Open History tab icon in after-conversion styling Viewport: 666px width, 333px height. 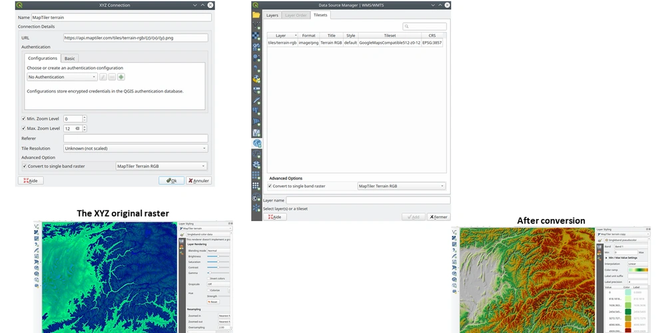pos(599,258)
